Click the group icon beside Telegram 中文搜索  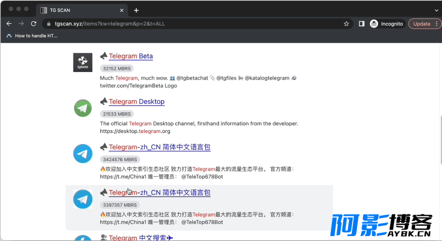click(104, 237)
